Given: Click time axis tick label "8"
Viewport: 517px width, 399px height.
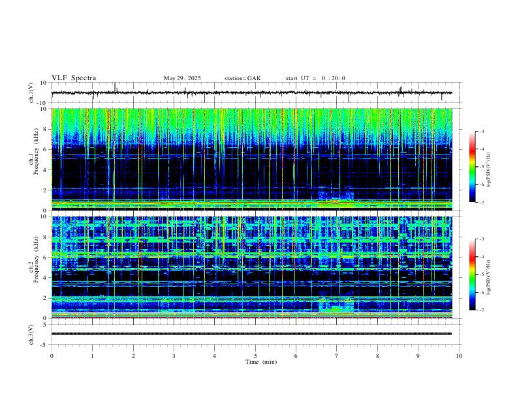Looking at the screenshot, I should coord(377,356).
